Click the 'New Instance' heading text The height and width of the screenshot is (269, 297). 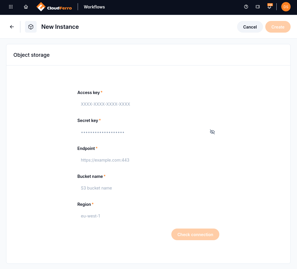[x=60, y=27]
